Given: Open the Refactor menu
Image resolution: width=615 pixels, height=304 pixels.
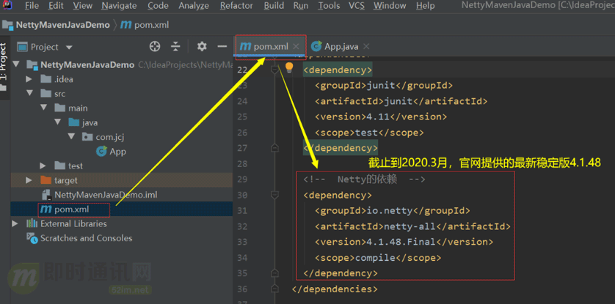Looking at the screenshot, I should click(x=236, y=6).
